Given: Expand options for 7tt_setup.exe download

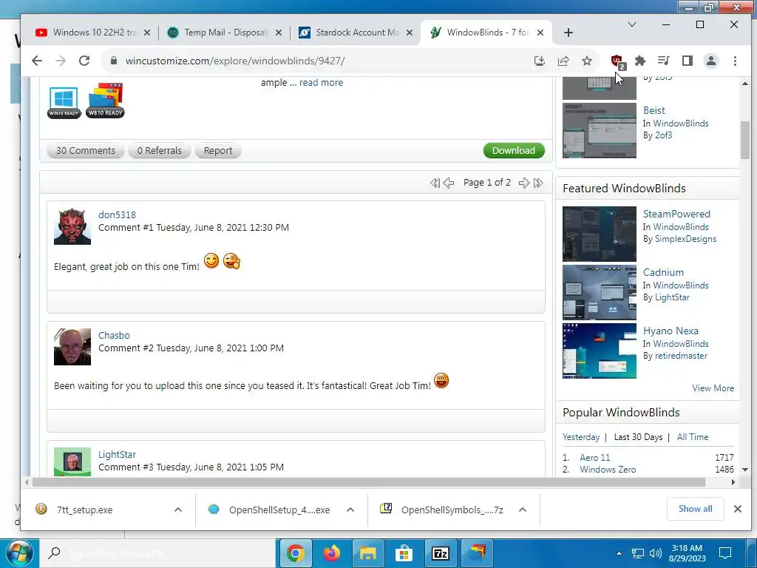Looking at the screenshot, I should (x=178, y=510).
